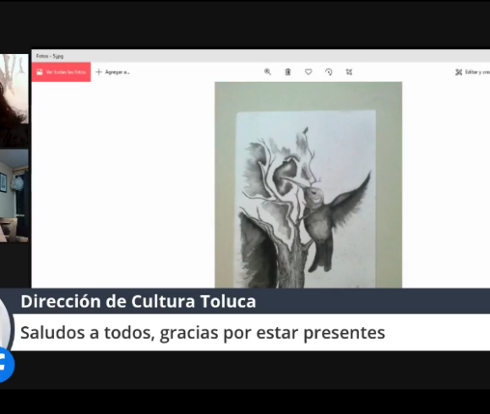The width and height of the screenshot is (490, 414).
Task: Click the blue Facebook logo icon
Action: (x=5, y=365)
